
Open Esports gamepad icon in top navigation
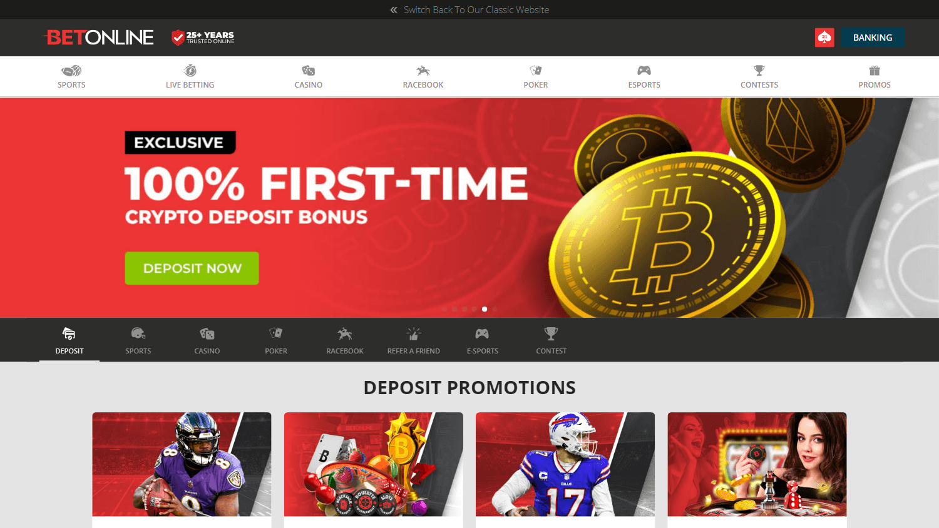[x=644, y=71]
